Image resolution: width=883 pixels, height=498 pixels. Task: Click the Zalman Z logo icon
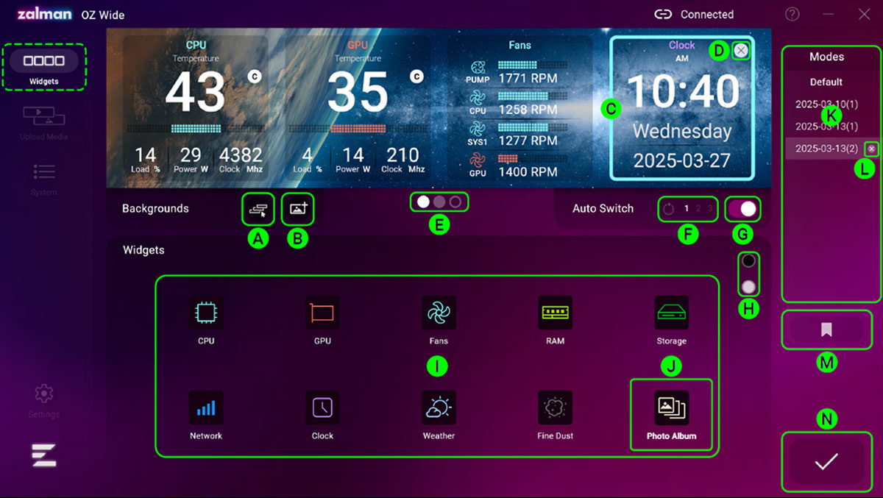(44, 455)
